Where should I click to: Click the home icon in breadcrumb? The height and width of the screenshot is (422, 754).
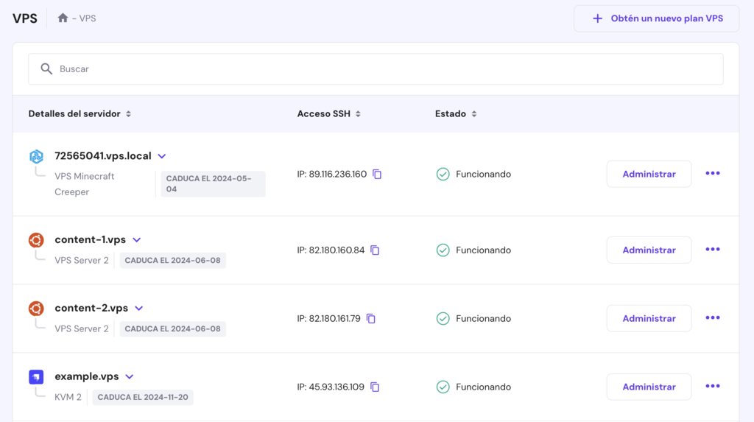pos(63,18)
